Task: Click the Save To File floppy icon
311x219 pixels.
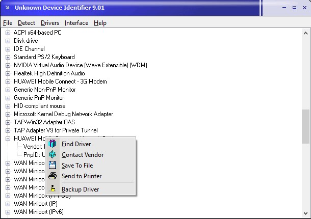Action: [x=53, y=165]
